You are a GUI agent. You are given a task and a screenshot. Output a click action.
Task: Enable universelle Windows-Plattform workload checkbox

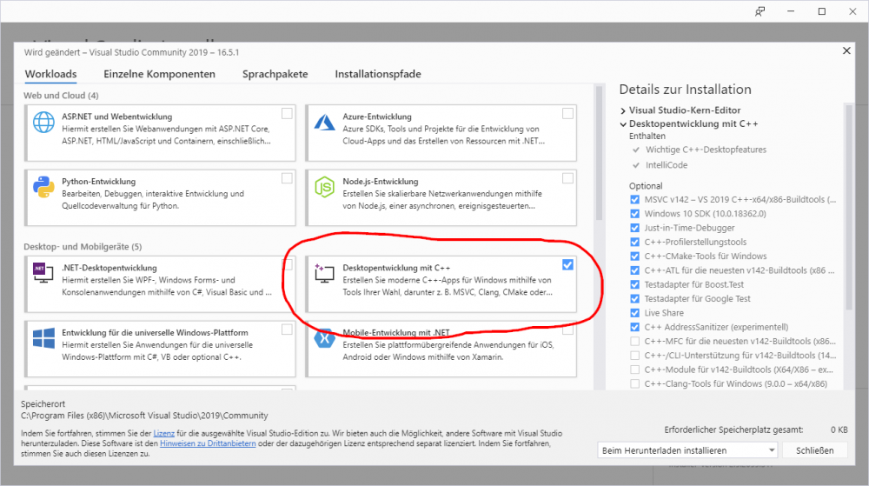coord(287,330)
